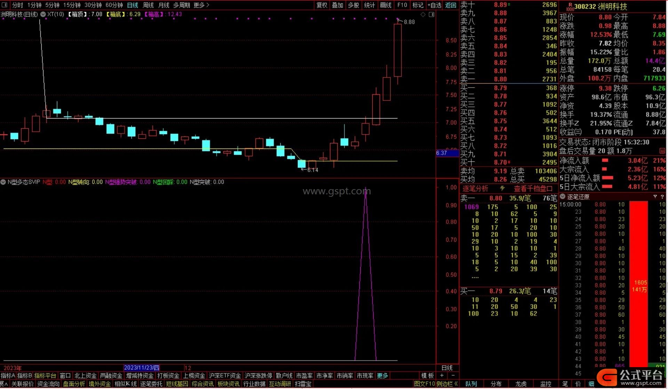The width and height of the screenshot is (668, 389).
Task: Click the 多股 toolbar button
Action: [x=353, y=5]
